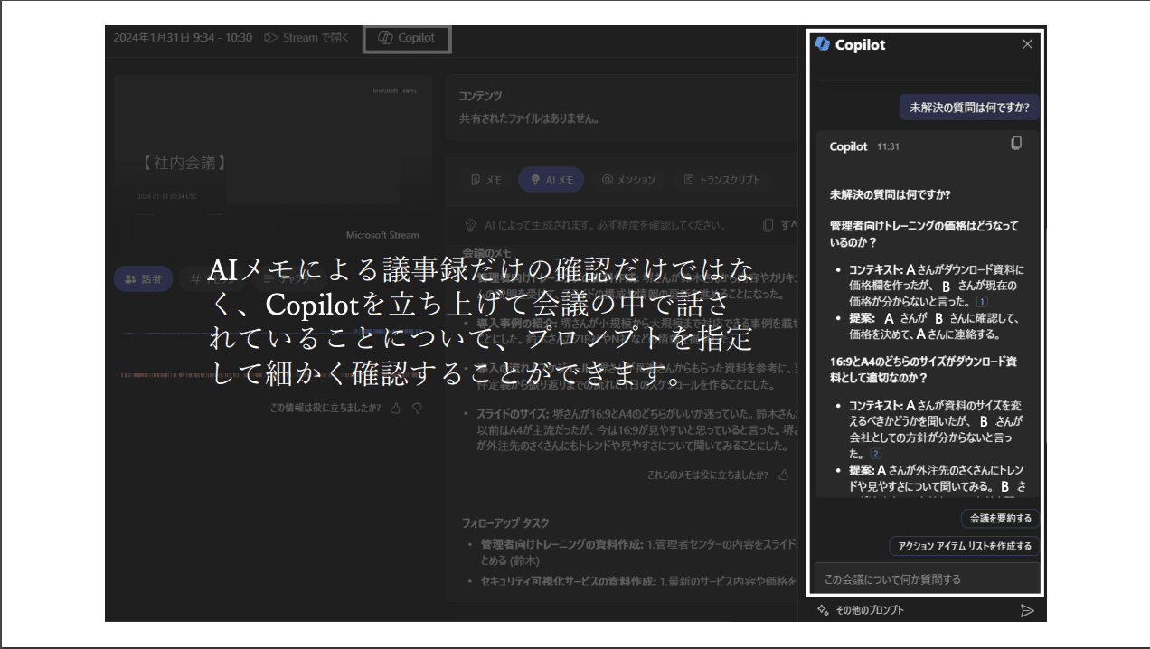Open citation reference 2 in Copilot answer
This screenshot has height=649, width=1150.
point(874,453)
